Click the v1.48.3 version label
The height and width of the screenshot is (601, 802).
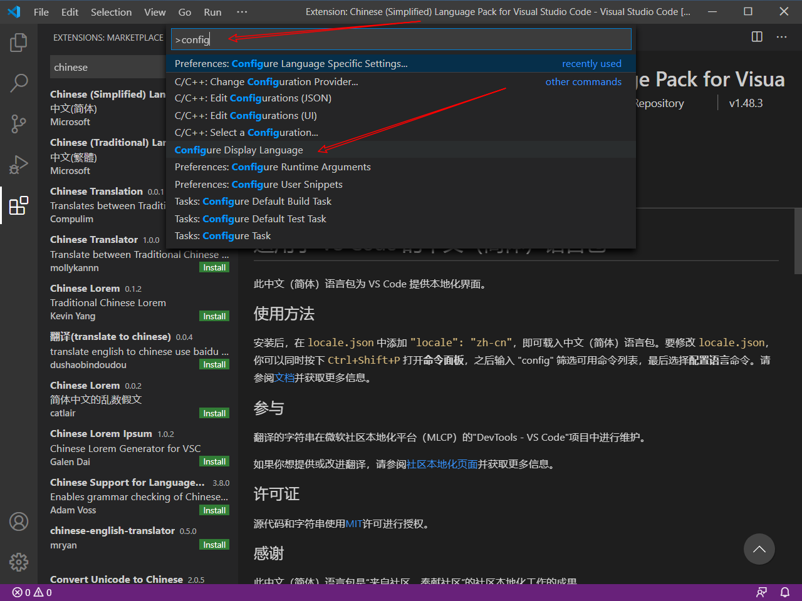click(x=746, y=103)
